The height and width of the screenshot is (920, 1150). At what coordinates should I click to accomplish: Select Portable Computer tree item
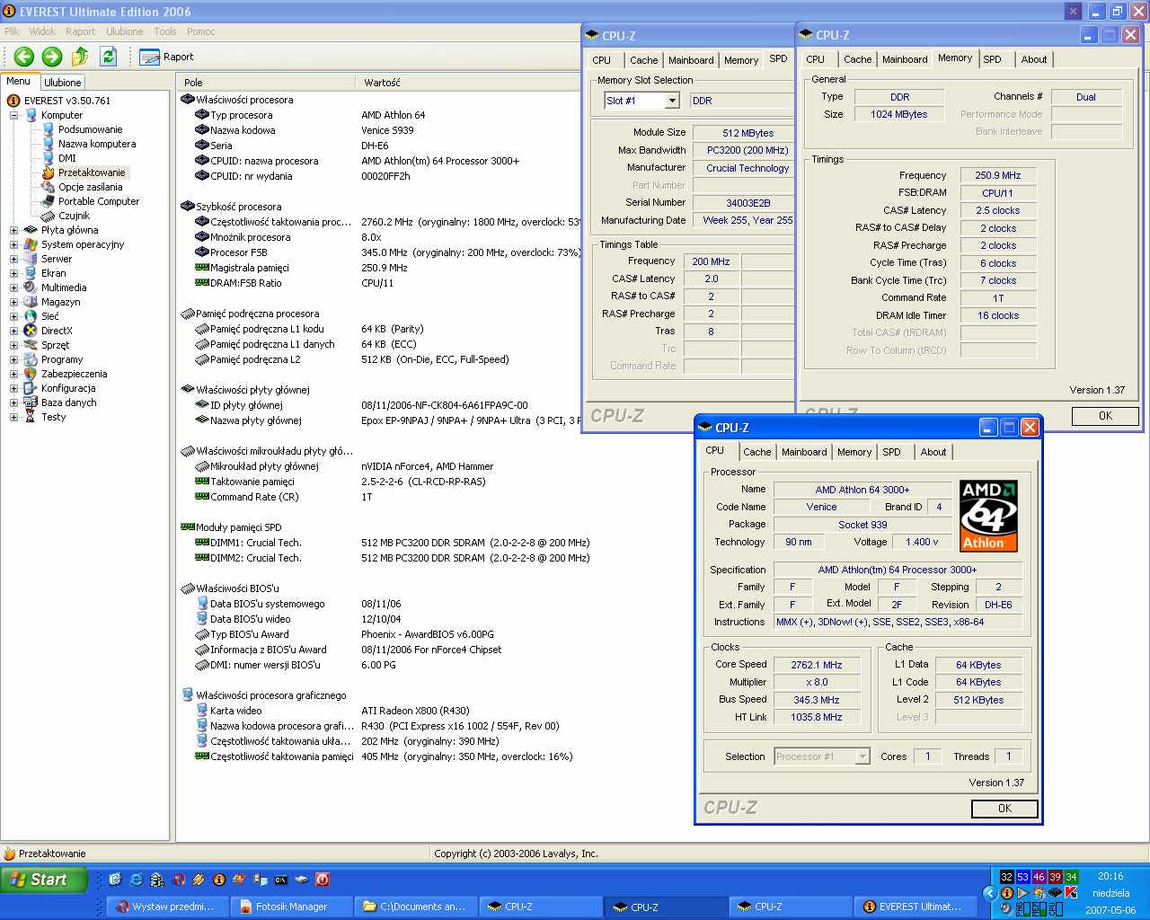99,201
